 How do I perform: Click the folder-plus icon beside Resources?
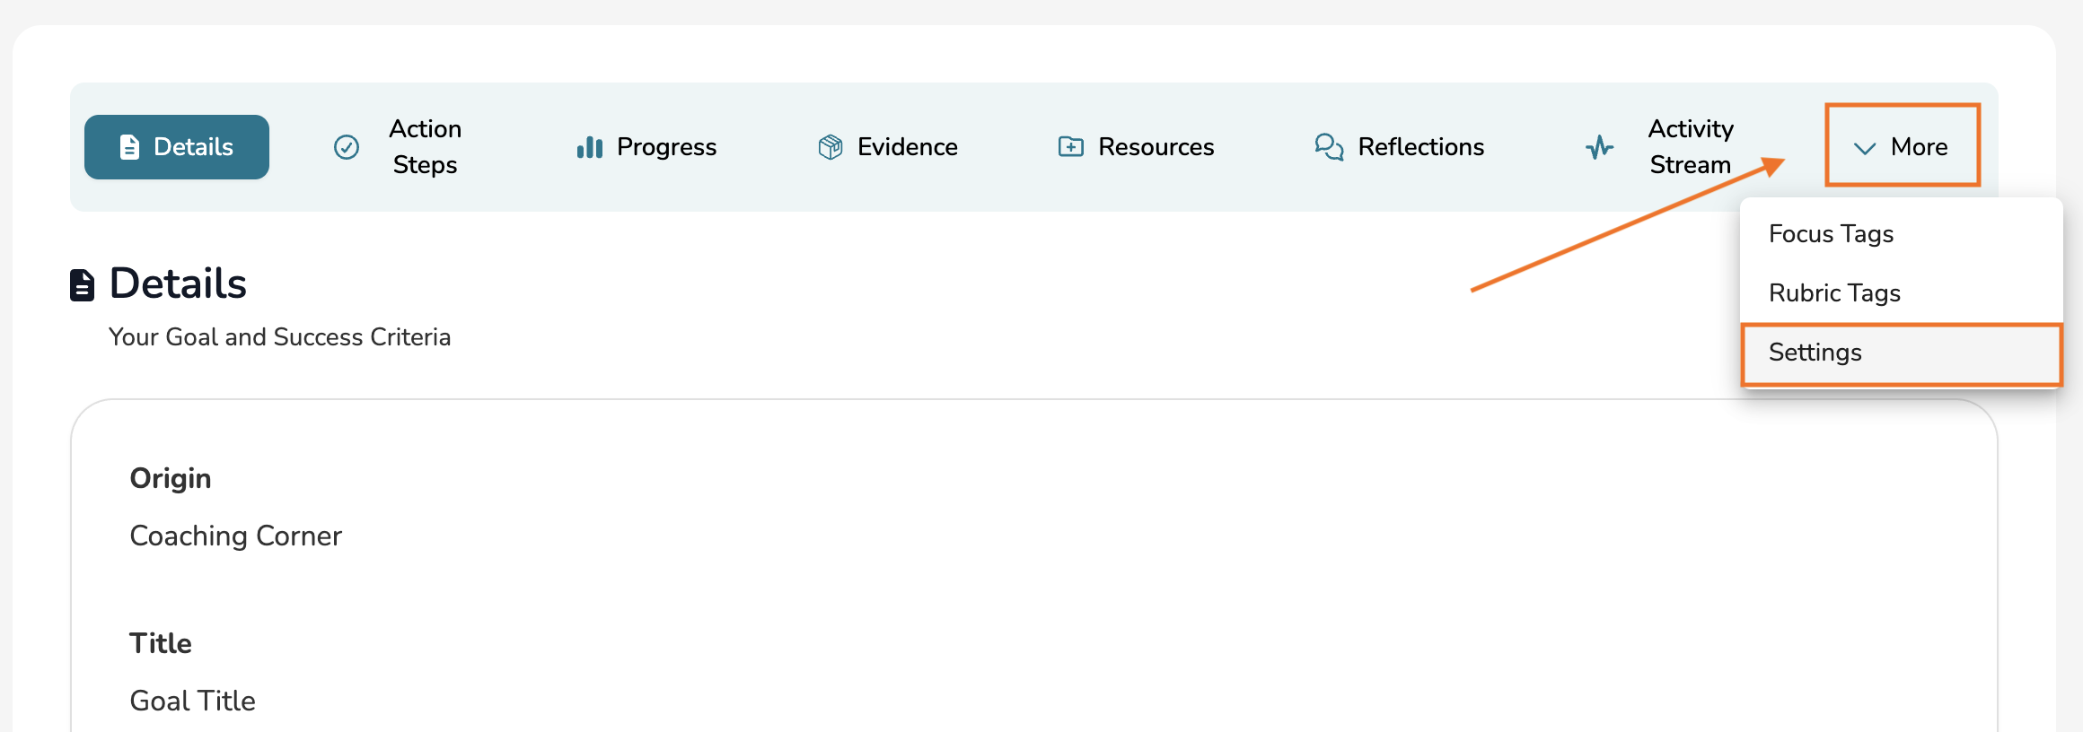coord(1070,147)
